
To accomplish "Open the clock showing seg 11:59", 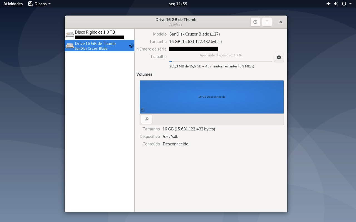I will point(178,4).
